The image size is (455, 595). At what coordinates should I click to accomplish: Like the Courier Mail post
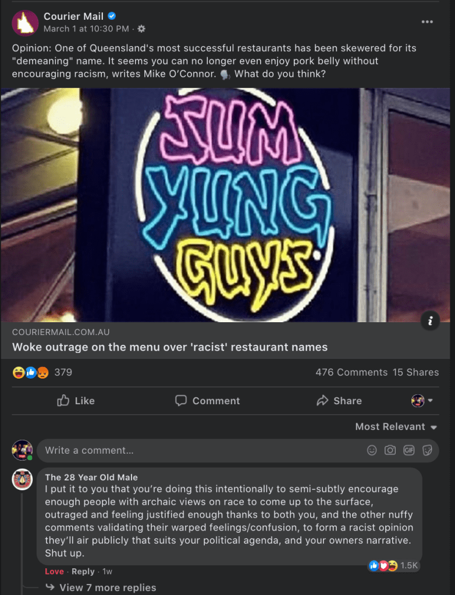click(x=76, y=401)
